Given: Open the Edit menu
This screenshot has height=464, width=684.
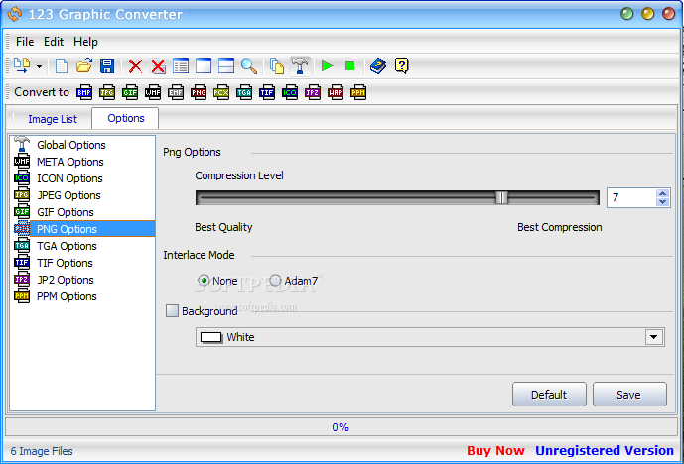Looking at the screenshot, I should tap(54, 42).
